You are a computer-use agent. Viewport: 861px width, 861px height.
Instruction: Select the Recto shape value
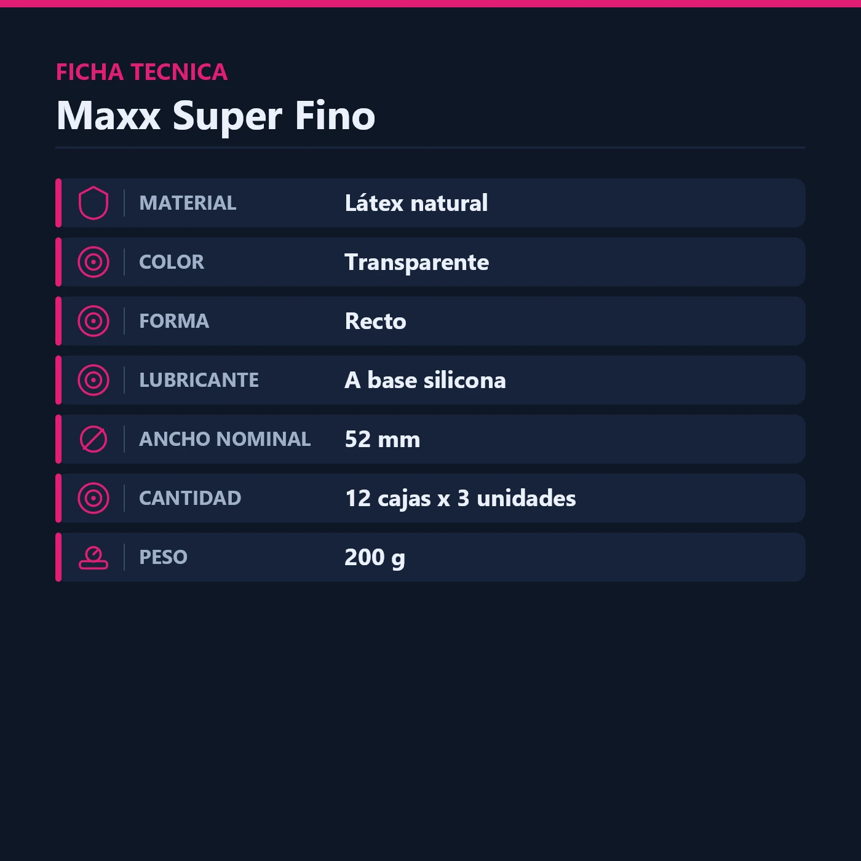click(x=376, y=321)
